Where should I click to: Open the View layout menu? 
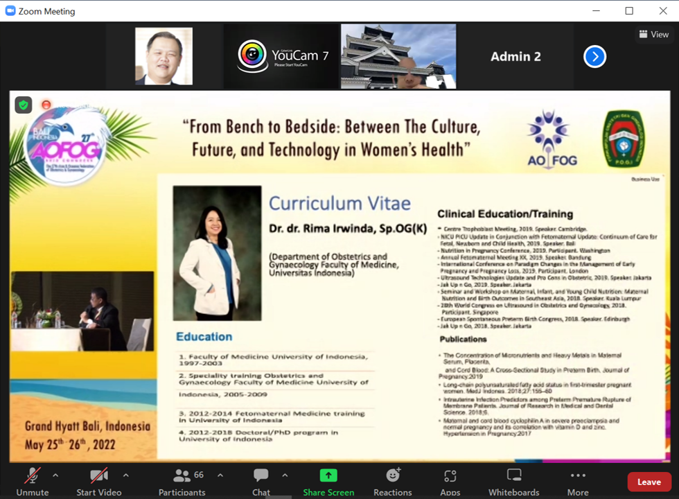[653, 34]
